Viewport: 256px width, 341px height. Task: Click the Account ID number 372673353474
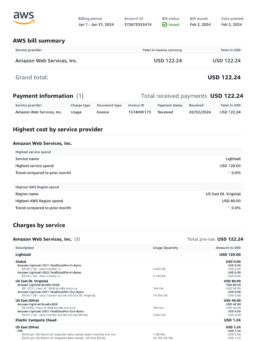tap(138, 25)
